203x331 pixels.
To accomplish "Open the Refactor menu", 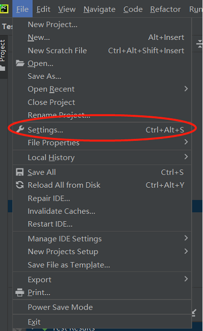I will click(x=165, y=9).
